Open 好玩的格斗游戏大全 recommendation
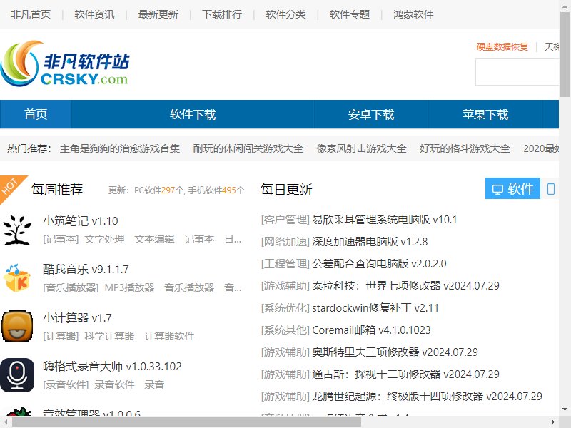 tap(465, 148)
